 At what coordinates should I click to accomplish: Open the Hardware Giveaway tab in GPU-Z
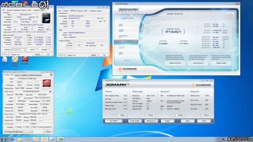coord(35,75)
